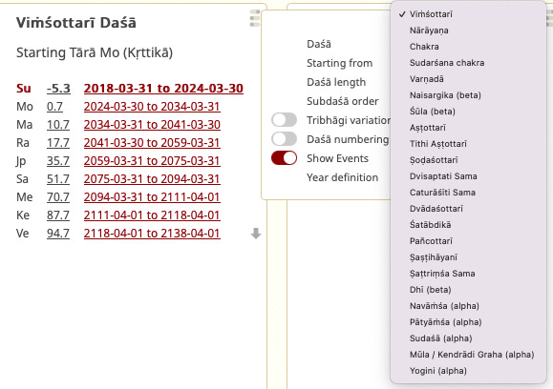Click the 94.7 age link
The height and width of the screenshot is (389, 553).
point(58,234)
